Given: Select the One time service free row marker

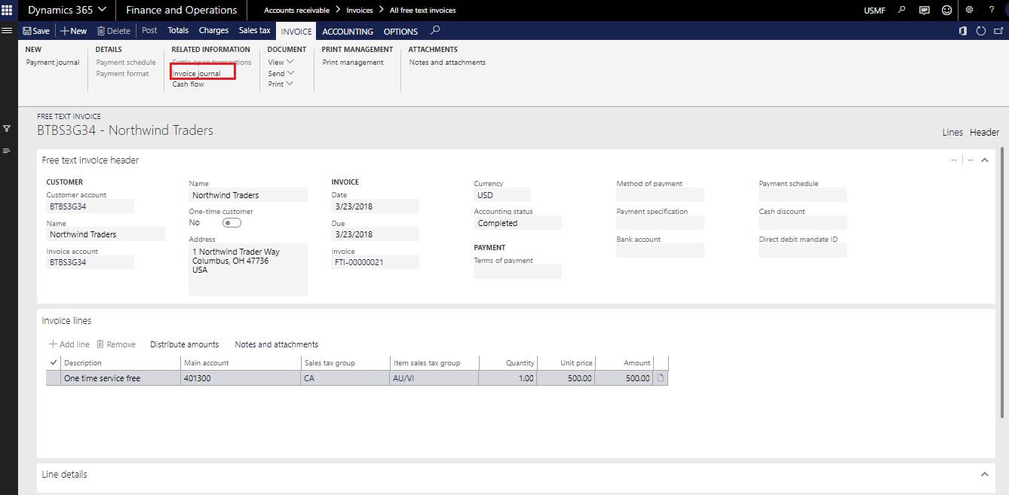Looking at the screenshot, I should click(x=53, y=378).
